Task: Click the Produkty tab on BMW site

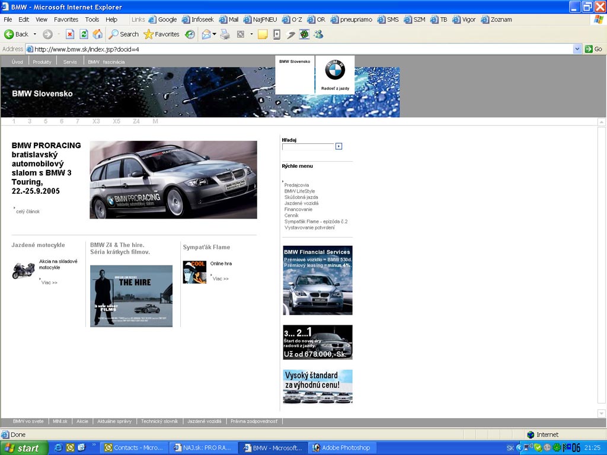Action: [42, 62]
